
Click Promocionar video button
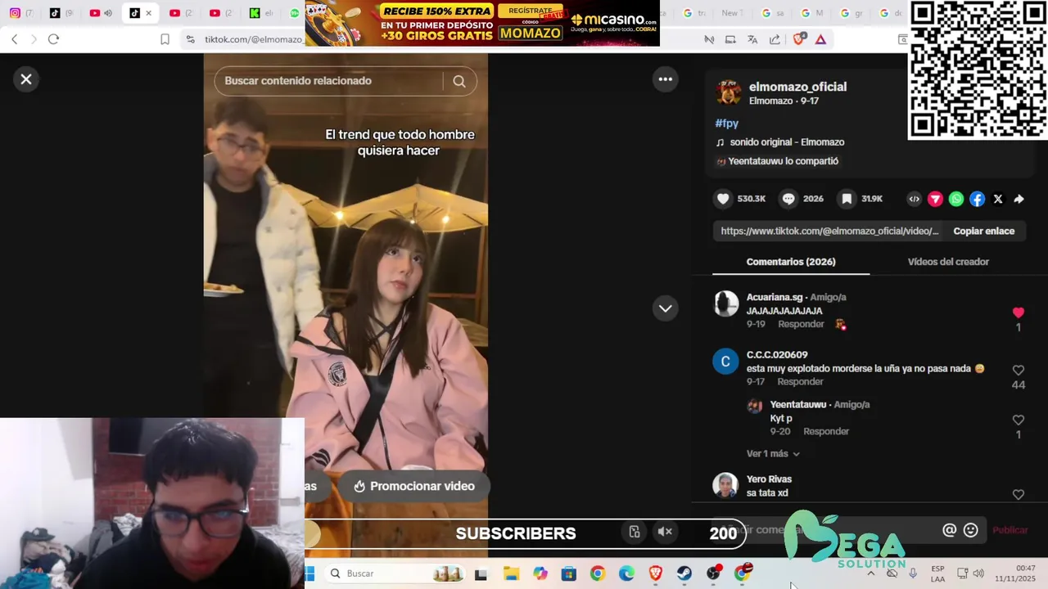(413, 486)
